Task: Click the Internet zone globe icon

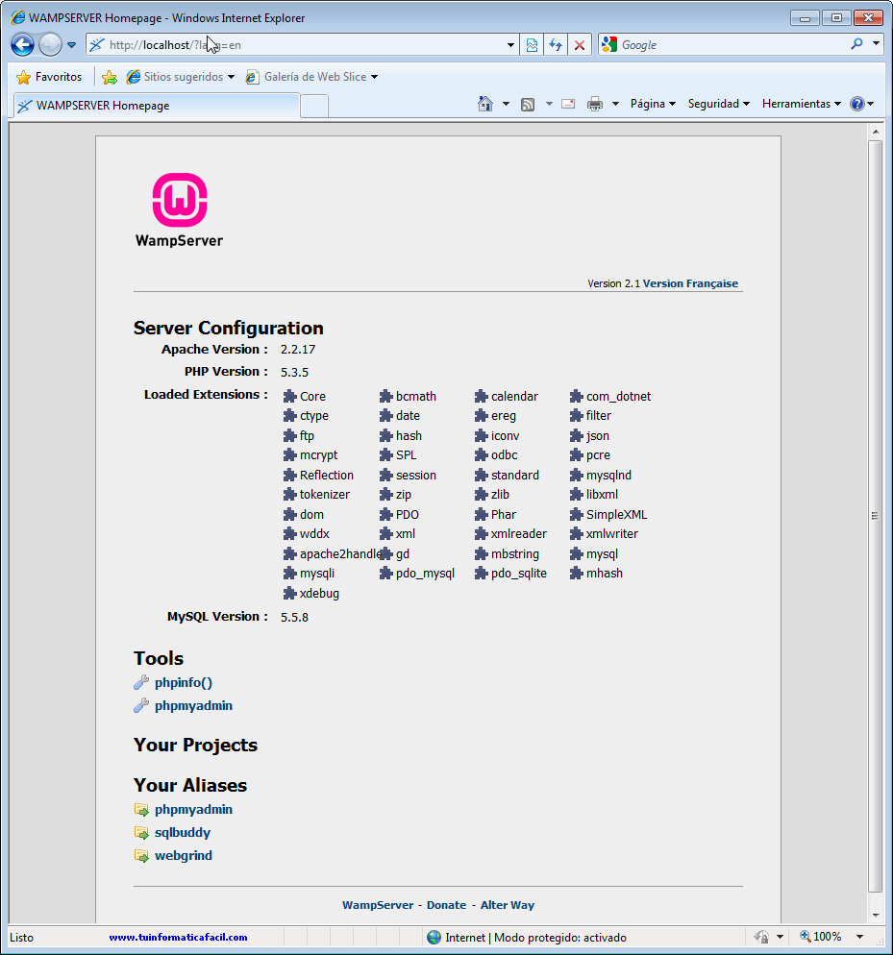Action: point(434,938)
